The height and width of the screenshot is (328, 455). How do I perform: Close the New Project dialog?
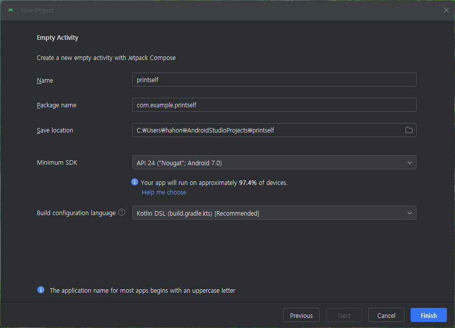coord(446,10)
